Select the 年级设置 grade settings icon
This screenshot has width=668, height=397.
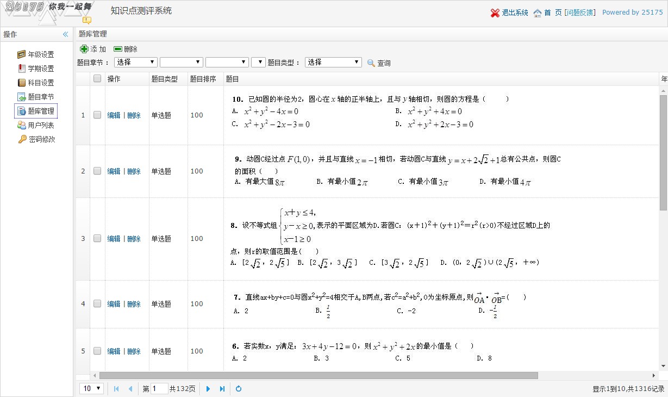point(21,54)
